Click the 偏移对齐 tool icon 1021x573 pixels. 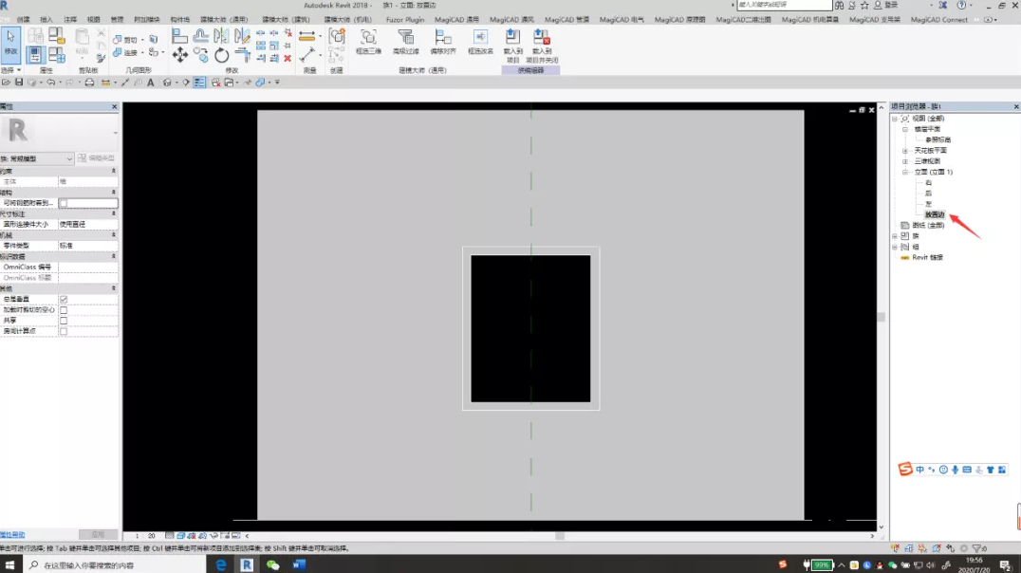443,42
